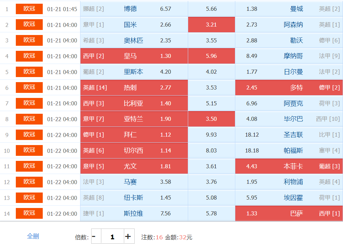343x244 pixels.
Task: Toggle 切尔西 home win odds 1.14
Action: tap(134, 150)
